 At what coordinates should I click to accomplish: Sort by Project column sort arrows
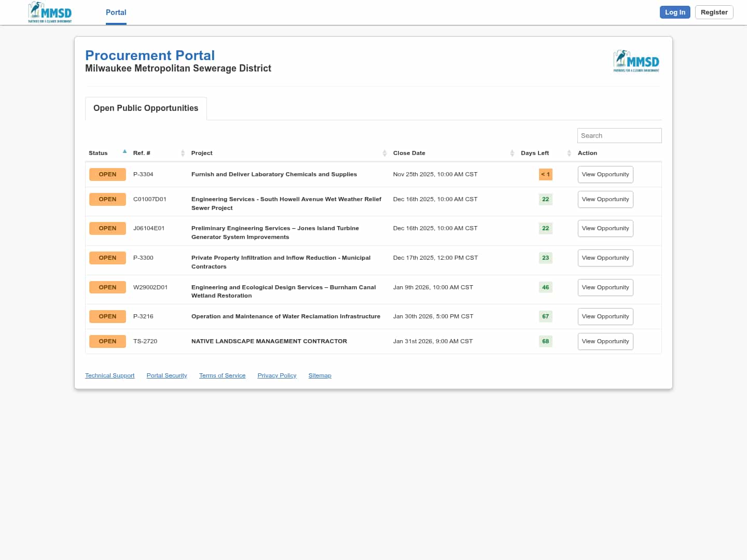coord(384,153)
